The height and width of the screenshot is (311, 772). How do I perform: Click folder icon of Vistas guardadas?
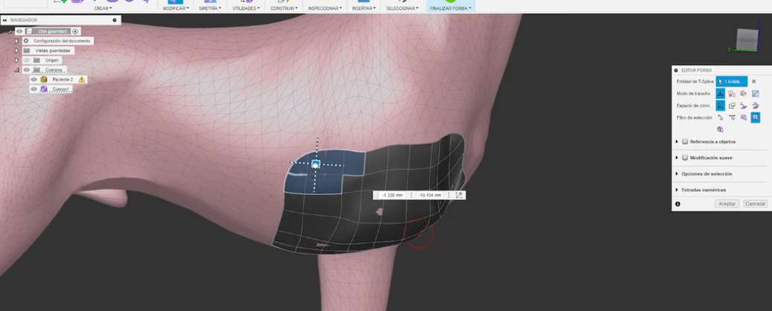(x=27, y=51)
